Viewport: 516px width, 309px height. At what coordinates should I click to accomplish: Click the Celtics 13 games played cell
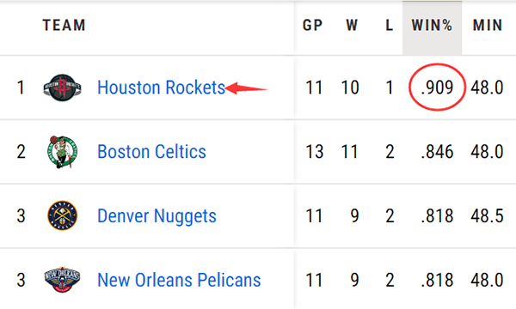pos(315,152)
